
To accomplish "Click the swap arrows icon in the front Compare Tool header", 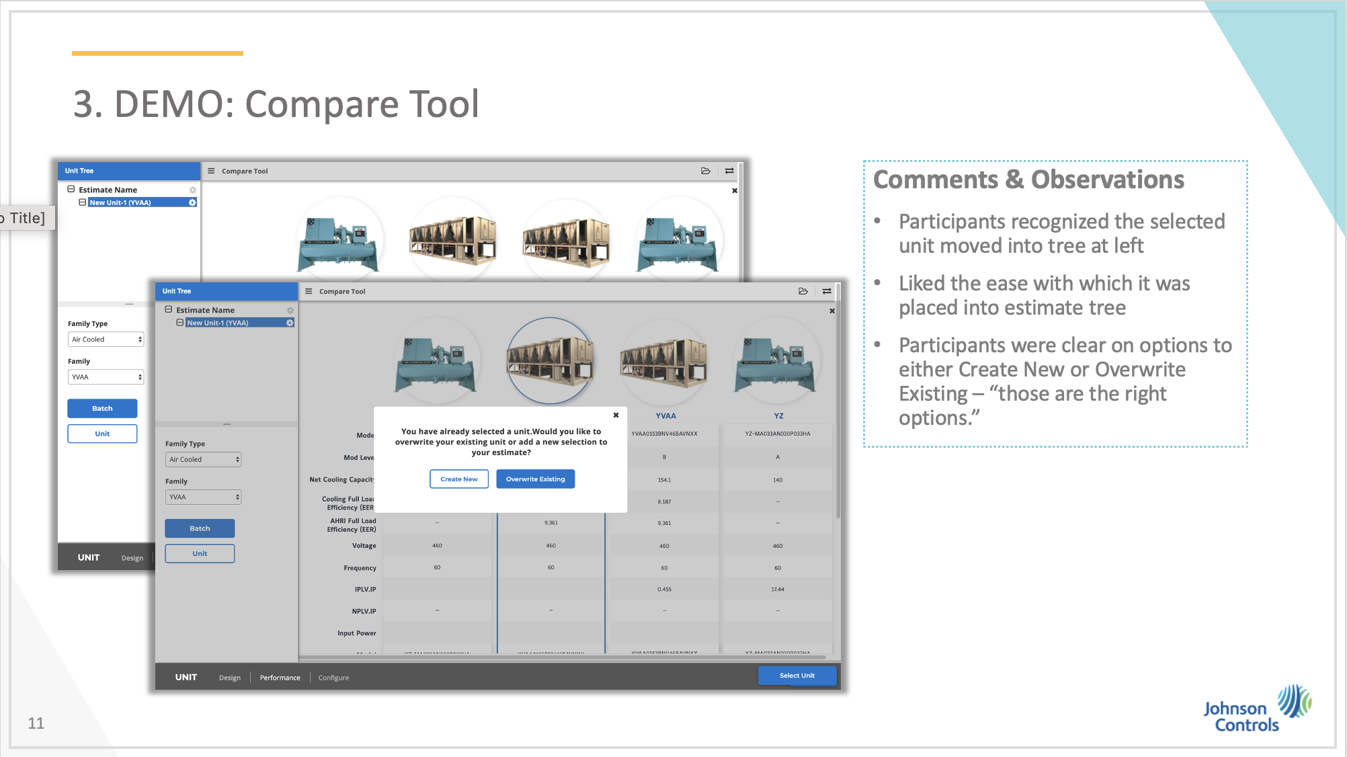I will 827,291.
